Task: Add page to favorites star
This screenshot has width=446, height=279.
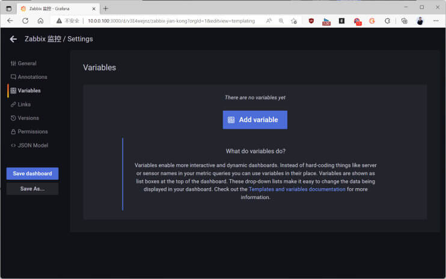Action: 294,21
